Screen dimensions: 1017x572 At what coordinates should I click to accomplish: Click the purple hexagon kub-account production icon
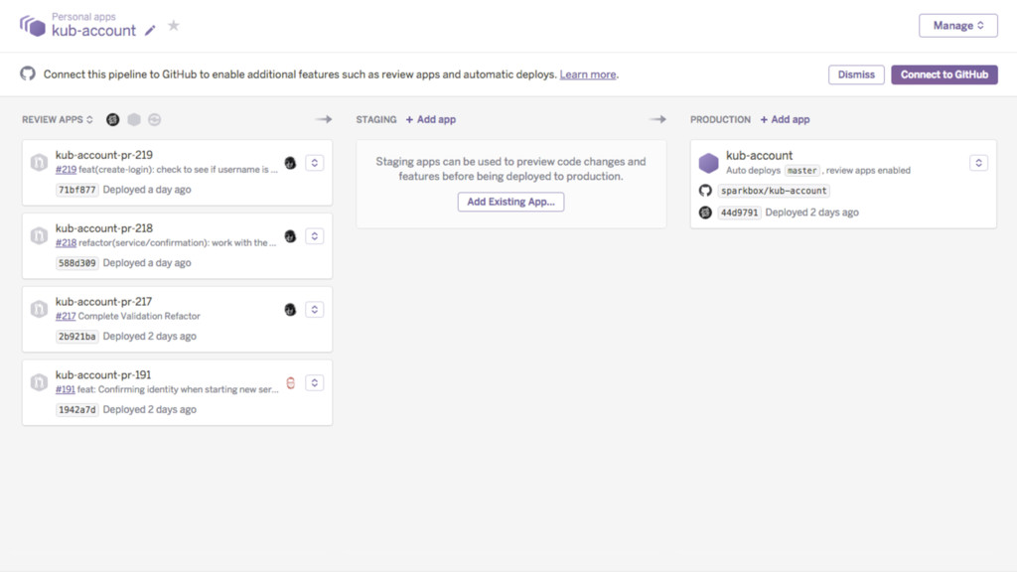coord(708,163)
